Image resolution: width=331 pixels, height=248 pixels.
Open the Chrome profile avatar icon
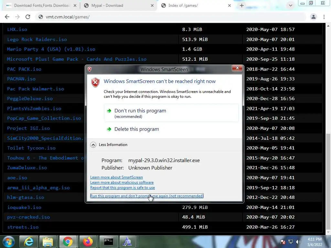(x=314, y=17)
